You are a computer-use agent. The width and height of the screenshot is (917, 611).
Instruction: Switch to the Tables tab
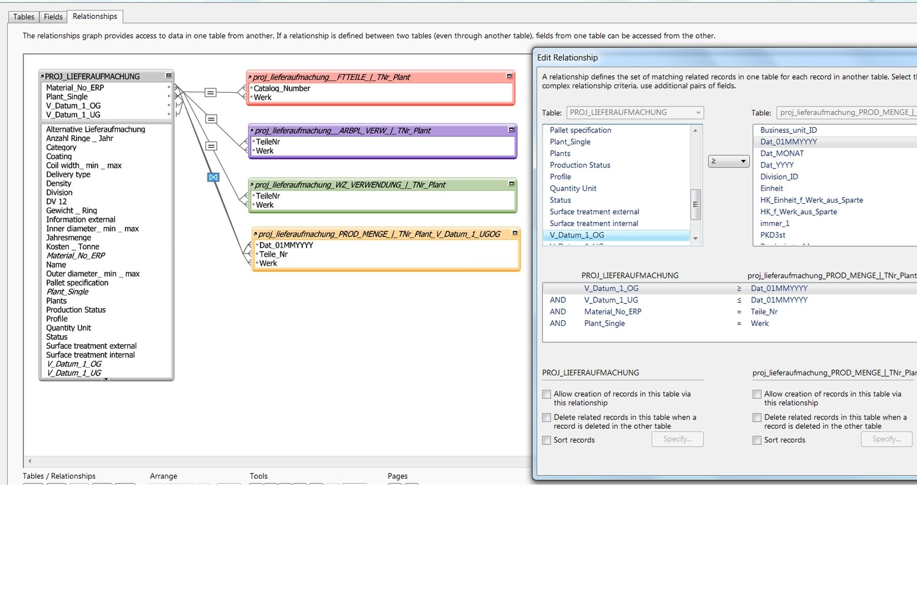click(x=23, y=17)
